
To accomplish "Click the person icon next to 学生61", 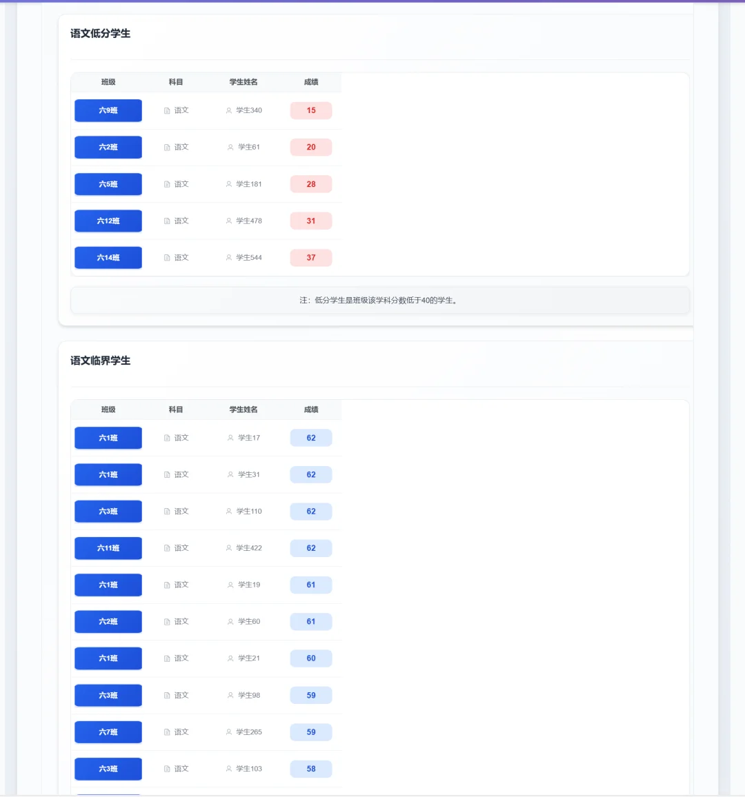I will pyautogui.click(x=230, y=148).
